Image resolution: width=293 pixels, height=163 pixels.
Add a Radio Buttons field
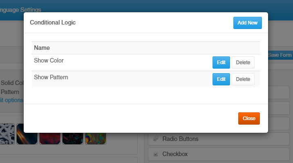[219, 139]
